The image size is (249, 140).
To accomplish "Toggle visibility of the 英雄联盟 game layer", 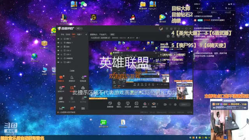I will pos(58,58).
